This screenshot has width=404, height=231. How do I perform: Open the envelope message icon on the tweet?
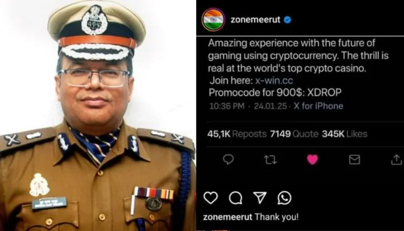[354, 160]
